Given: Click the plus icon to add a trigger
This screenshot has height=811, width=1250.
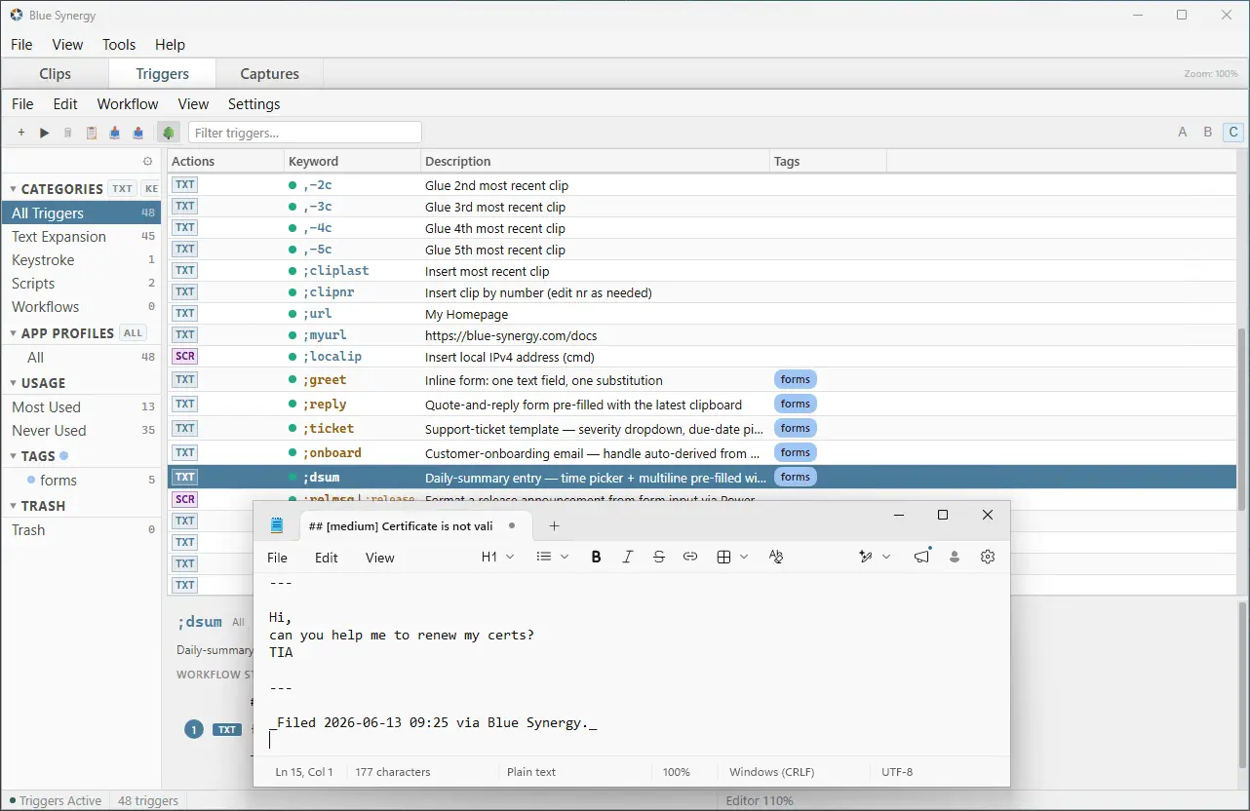Looking at the screenshot, I should coord(21,133).
